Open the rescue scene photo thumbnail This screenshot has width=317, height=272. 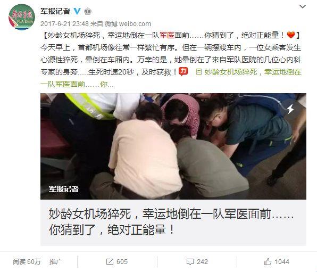[x=173, y=146]
